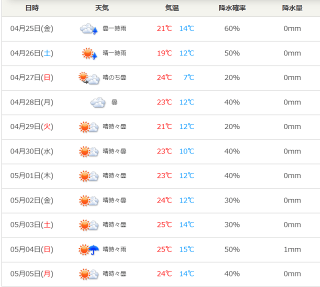320x287 pixels.
Task: Click the sunny-with-rain icon for 04月26日
Action: pos(89,53)
